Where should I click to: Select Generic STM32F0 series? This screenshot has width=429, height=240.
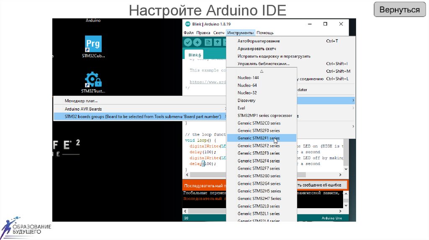[261, 130]
